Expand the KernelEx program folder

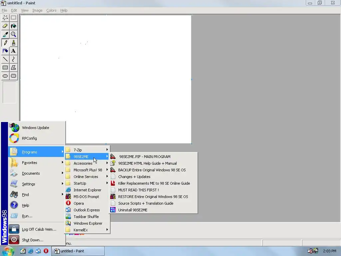coord(87,230)
